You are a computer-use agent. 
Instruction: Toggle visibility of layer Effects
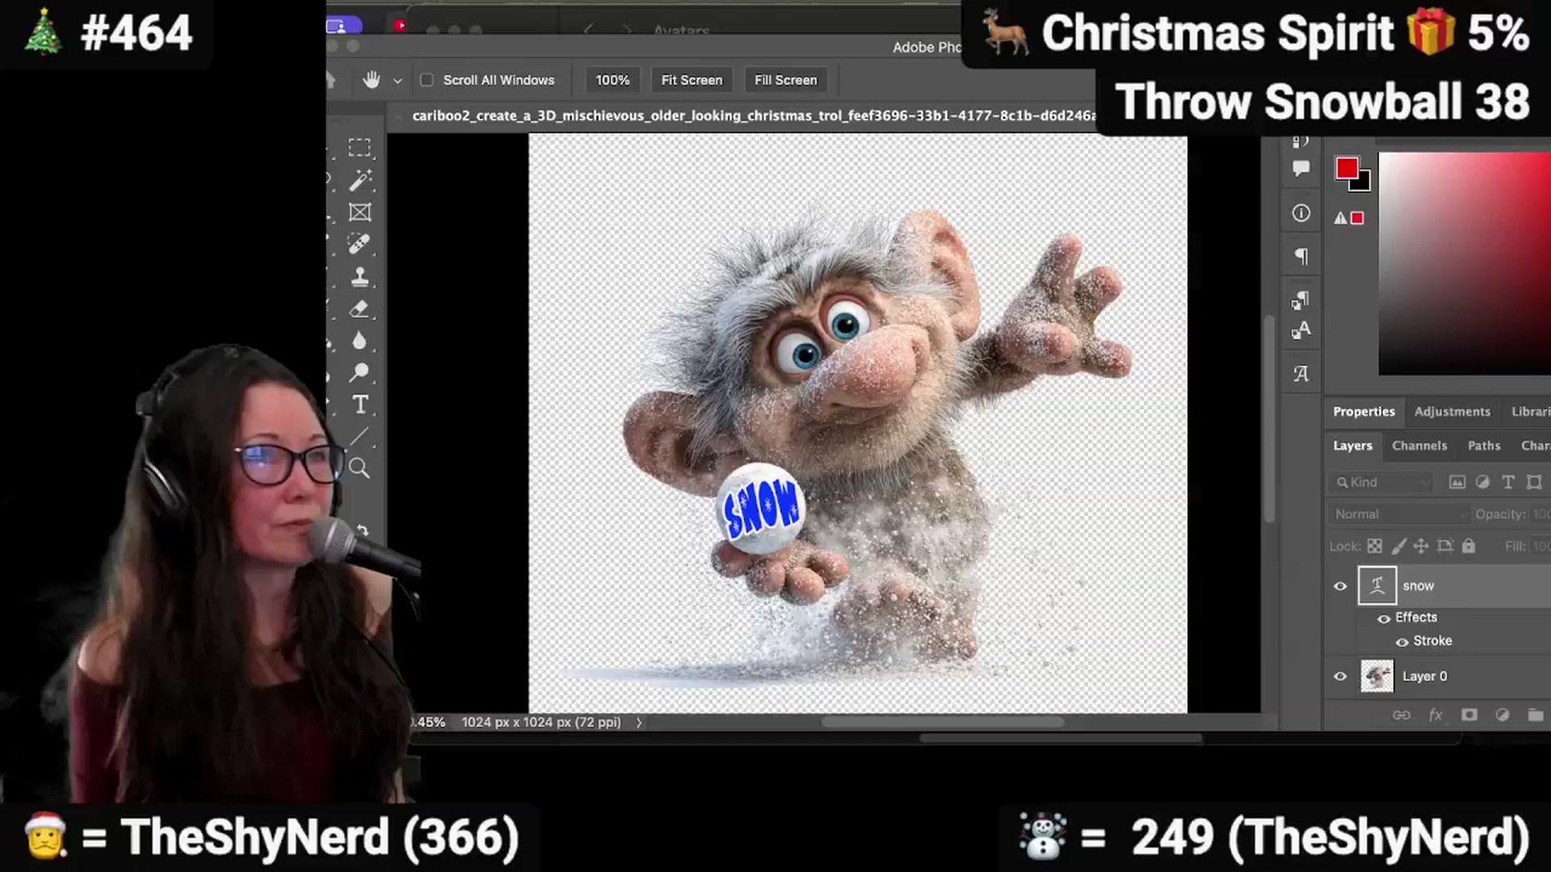point(1384,618)
